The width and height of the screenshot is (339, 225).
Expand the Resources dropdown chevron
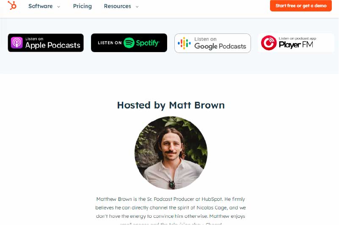(x=137, y=7)
